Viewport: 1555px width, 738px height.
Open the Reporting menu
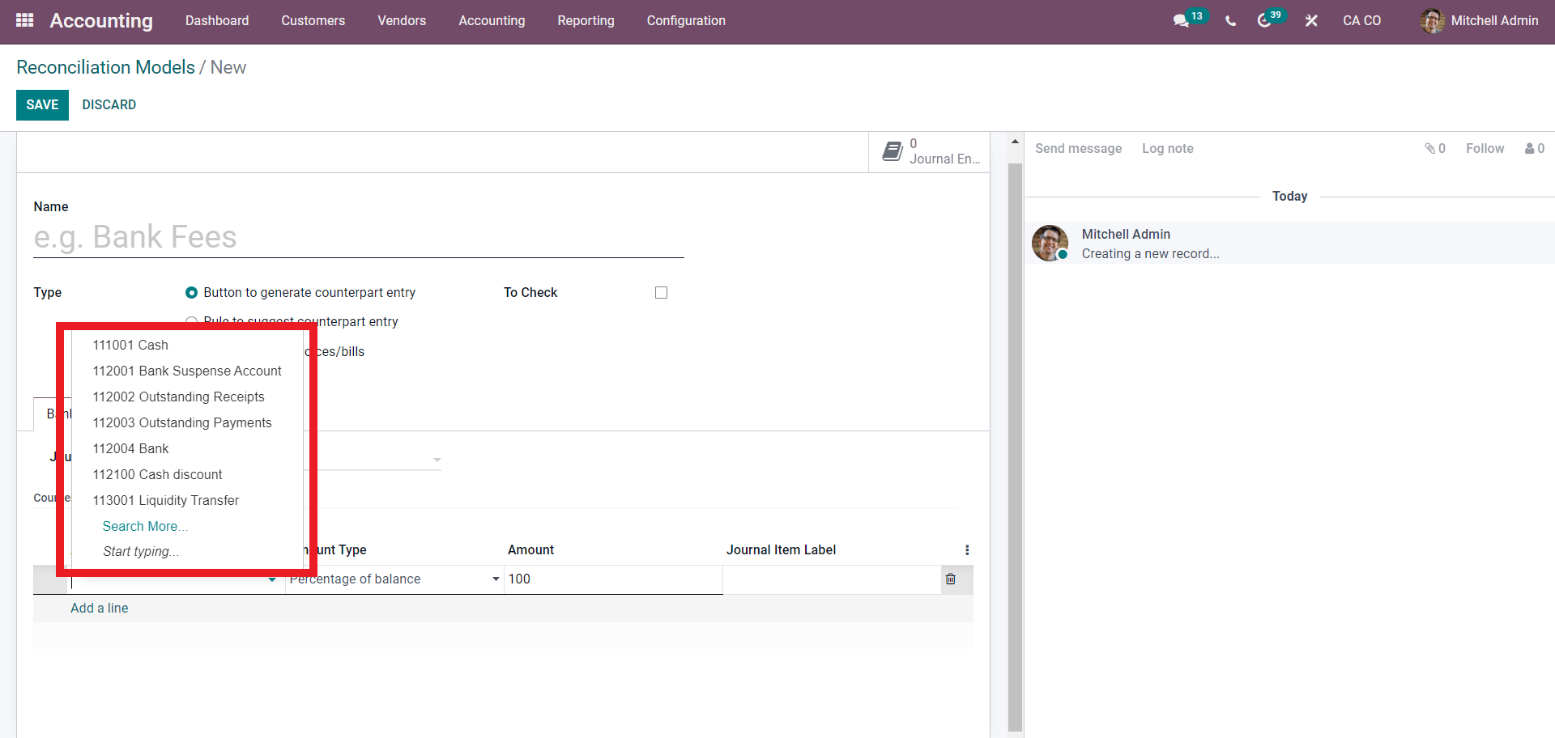[586, 21]
